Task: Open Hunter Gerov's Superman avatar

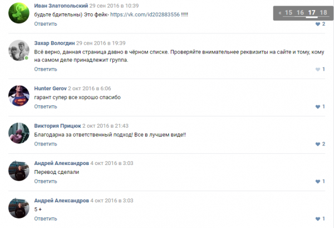Action: coord(19,95)
